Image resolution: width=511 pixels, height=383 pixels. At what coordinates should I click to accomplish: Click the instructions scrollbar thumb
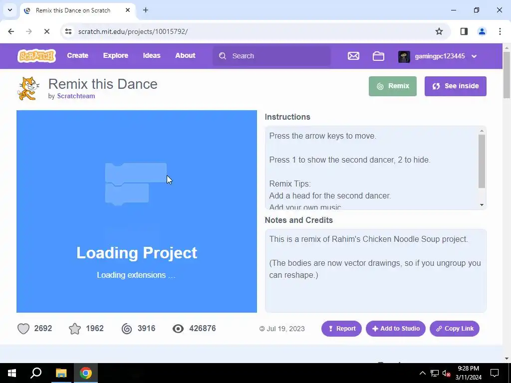[x=482, y=161]
